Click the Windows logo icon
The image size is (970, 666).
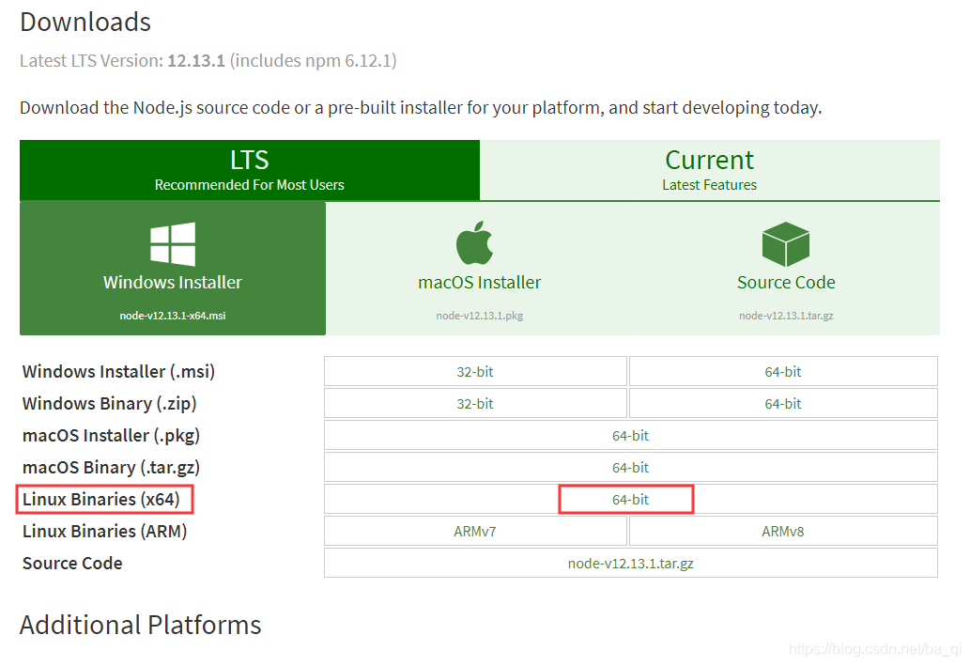click(x=173, y=244)
